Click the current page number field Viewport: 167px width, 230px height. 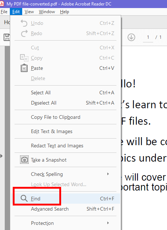pos(148,37)
